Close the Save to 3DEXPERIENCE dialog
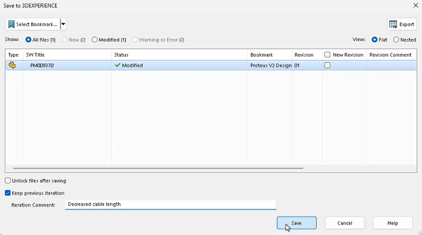422x235 pixels. click(x=416, y=5)
